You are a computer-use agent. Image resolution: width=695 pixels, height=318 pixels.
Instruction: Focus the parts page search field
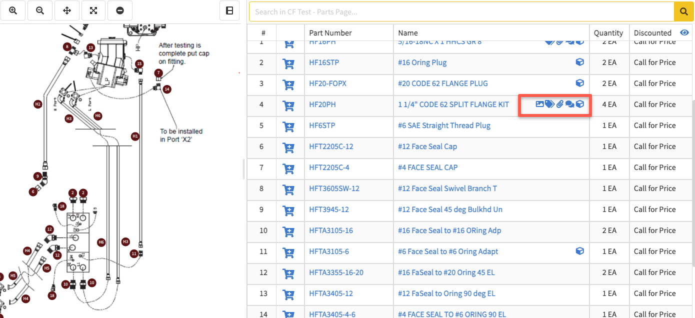click(x=460, y=11)
